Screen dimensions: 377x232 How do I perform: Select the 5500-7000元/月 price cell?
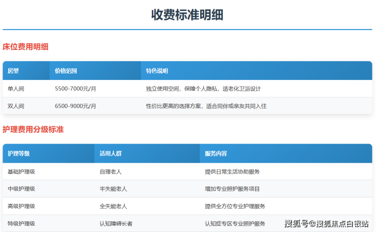pyautogui.click(x=75, y=89)
